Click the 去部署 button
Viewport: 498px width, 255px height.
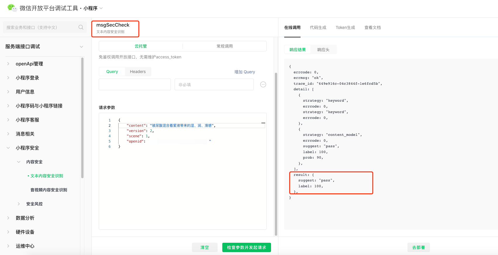point(419,247)
